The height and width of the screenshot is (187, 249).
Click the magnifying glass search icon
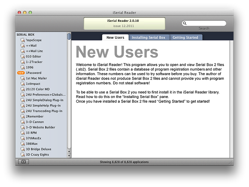click(x=185, y=23)
